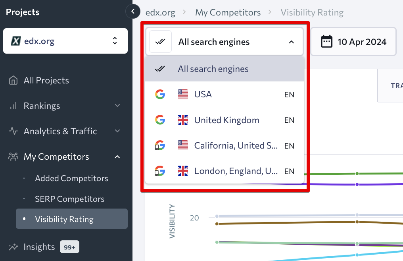Screen dimensions: 403x261
Task: Click the light blue line's data point
Action: [x=357, y=255]
